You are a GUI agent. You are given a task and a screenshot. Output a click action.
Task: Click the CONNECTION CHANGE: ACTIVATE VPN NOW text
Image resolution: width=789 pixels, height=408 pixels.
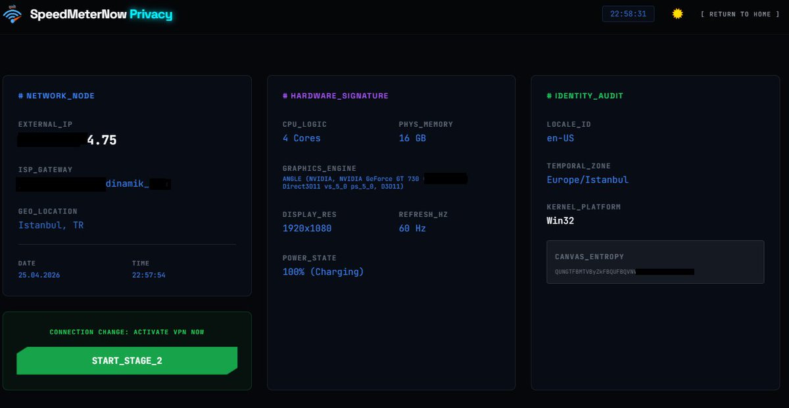click(x=127, y=332)
